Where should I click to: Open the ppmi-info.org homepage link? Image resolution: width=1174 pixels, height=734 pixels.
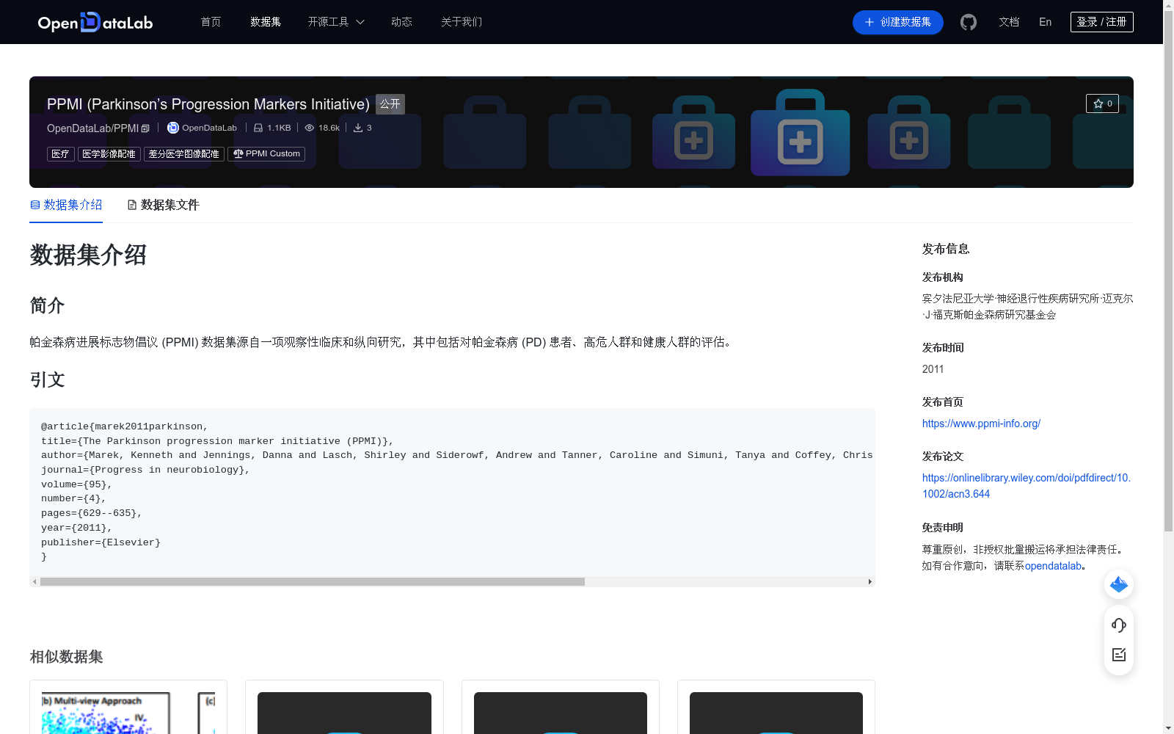tap(981, 424)
